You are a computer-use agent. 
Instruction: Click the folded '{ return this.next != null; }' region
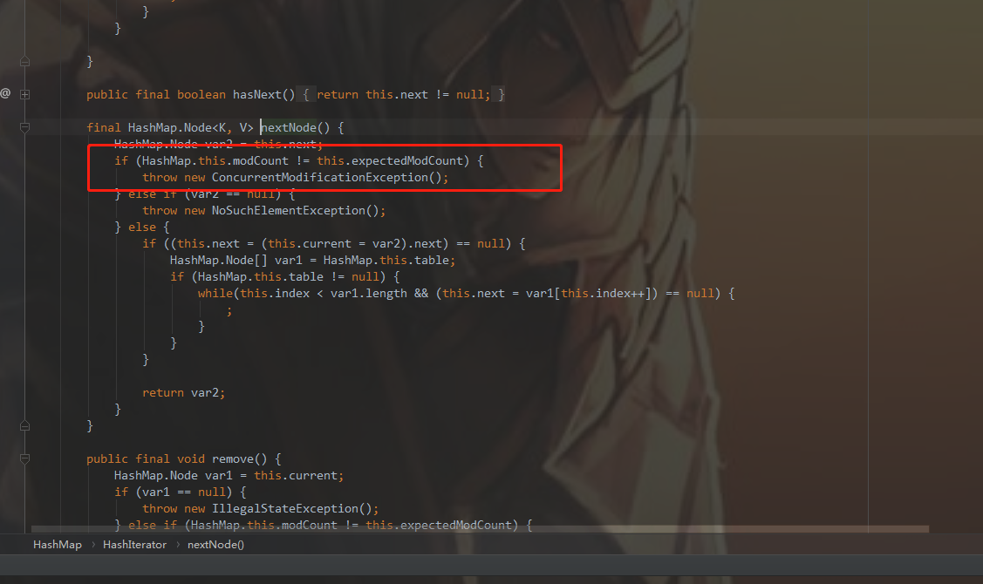pos(404,95)
